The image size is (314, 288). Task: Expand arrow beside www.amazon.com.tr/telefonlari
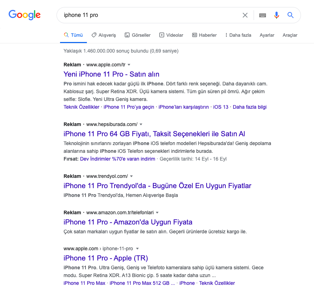point(157,213)
